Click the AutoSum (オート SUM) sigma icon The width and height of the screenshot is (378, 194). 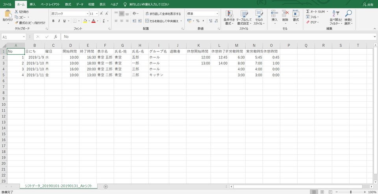(x=308, y=12)
